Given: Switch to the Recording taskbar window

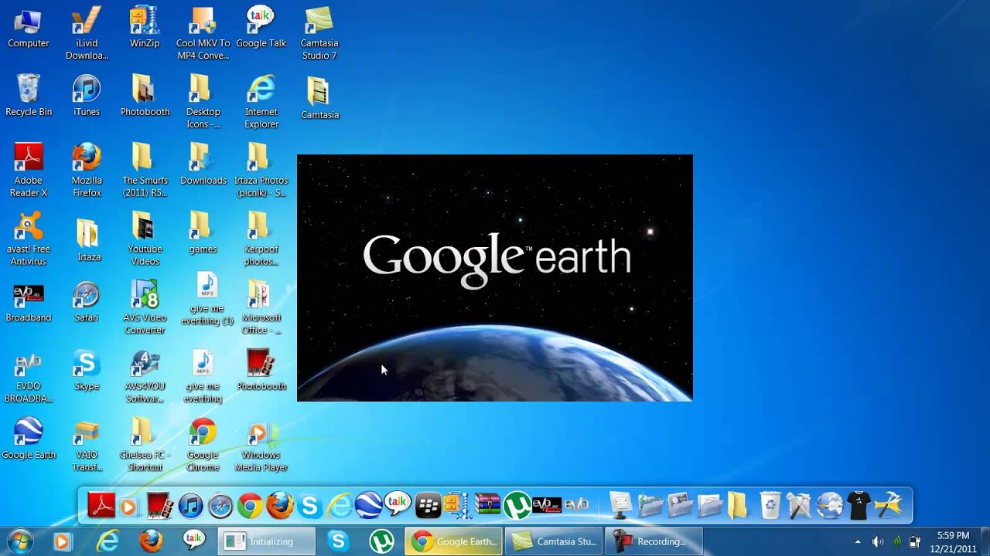Looking at the screenshot, I should [x=654, y=541].
